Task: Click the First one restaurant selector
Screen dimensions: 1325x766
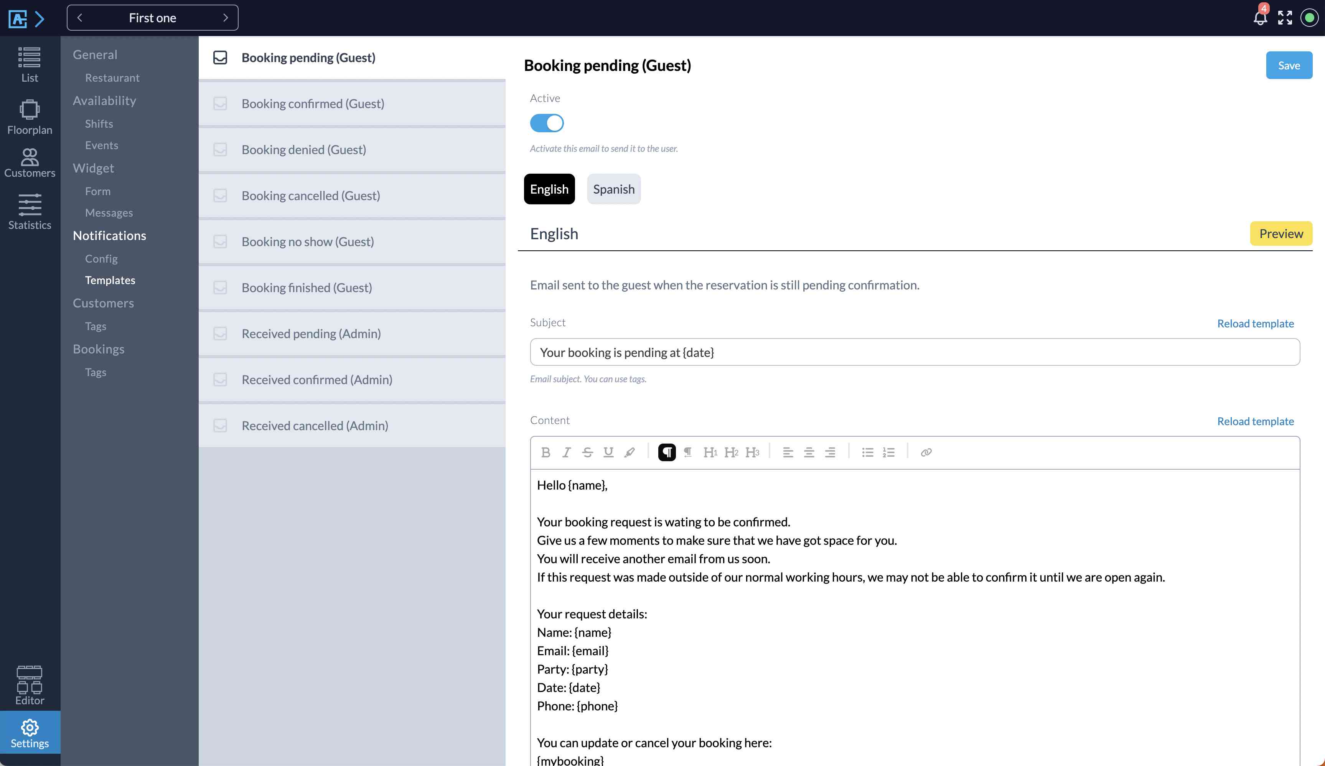Action: pos(152,17)
